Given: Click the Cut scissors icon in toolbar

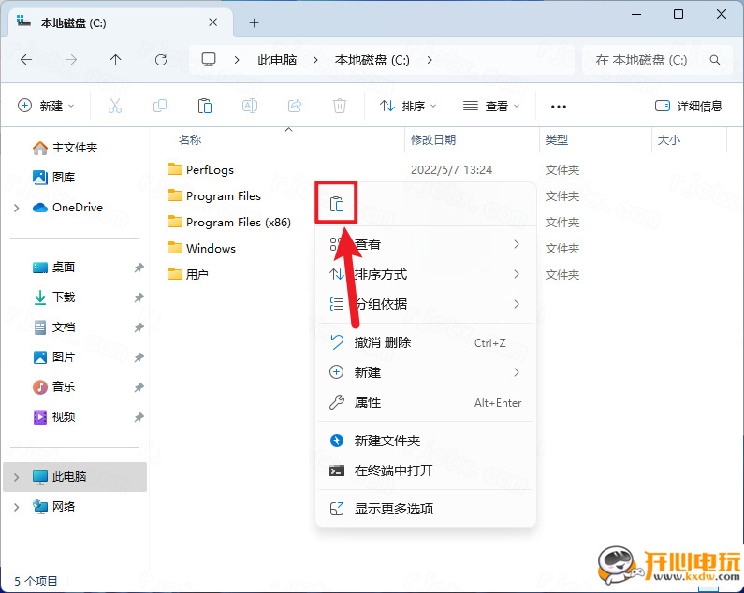Looking at the screenshot, I should (x=115, y=106).
